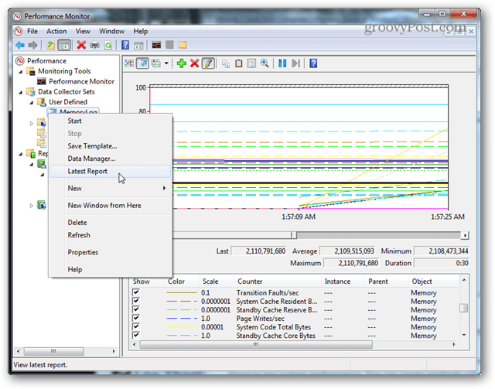Click Copy Properties icon in graph toolbar

(225, 63)
